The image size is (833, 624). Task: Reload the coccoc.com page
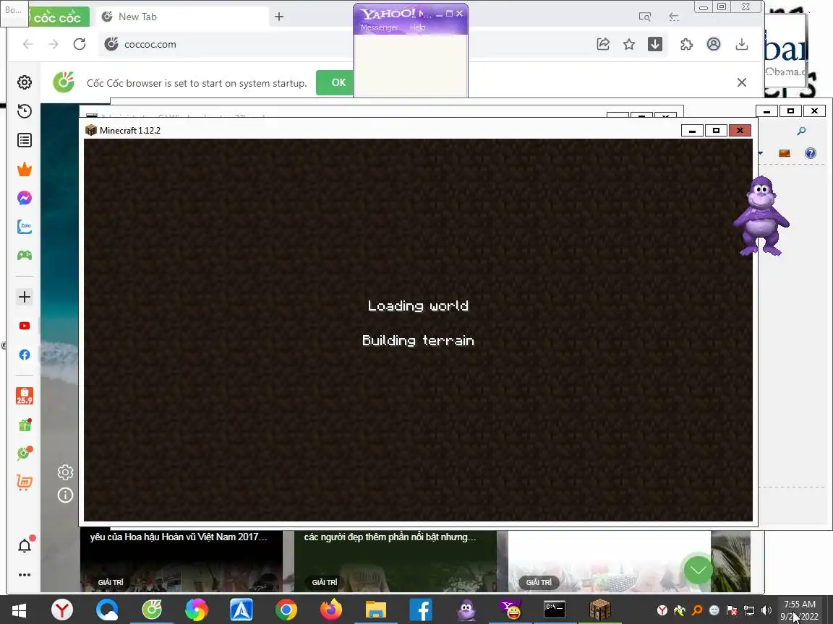pyautogui.click(x=80, y=44)
